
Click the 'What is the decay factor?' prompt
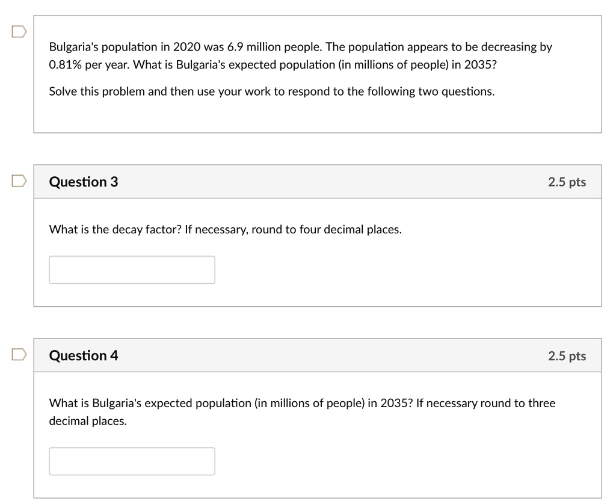115,229
